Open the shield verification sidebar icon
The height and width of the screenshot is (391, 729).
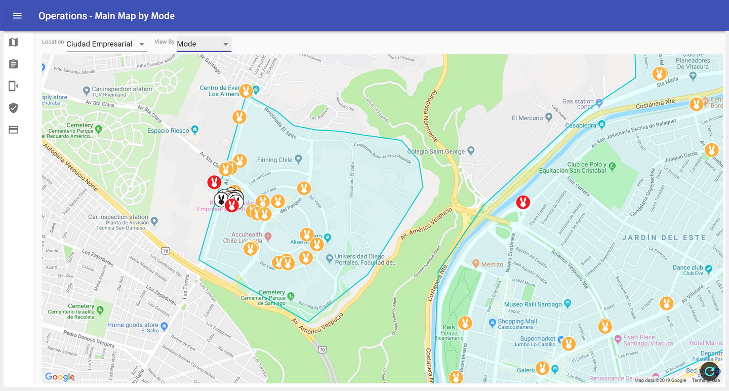[x=14, y=108]
